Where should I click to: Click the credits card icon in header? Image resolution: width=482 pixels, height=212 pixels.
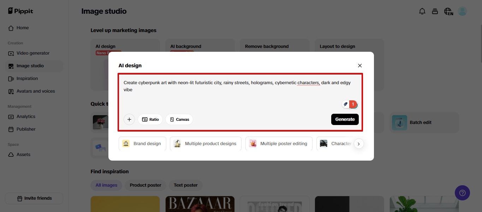435,11
